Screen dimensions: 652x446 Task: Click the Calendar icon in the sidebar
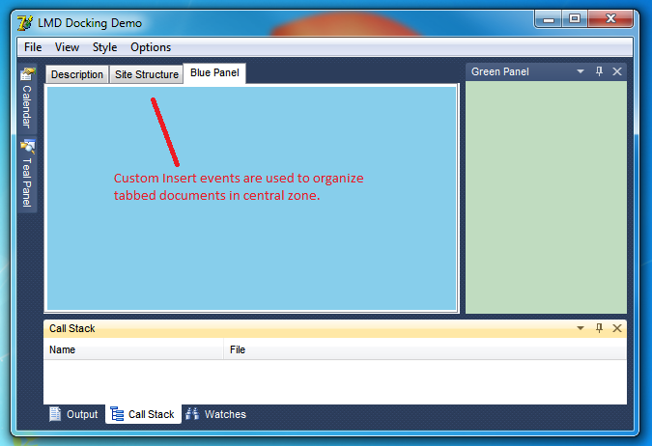coord(27,74)
